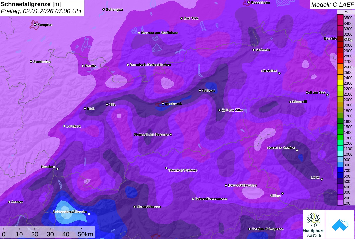Pick the 2000 m legend color swatch

[340, 100]
